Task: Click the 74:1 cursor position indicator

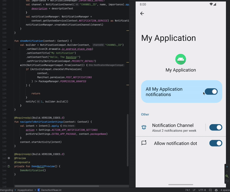Action: [187, 190]
